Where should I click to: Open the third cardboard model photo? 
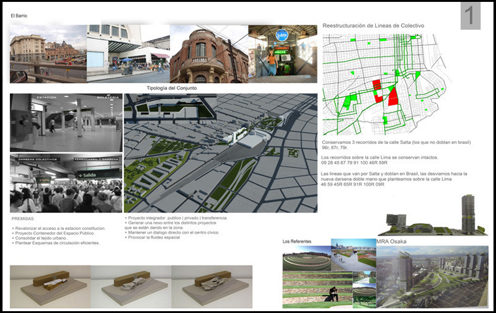tap(212, 287)
